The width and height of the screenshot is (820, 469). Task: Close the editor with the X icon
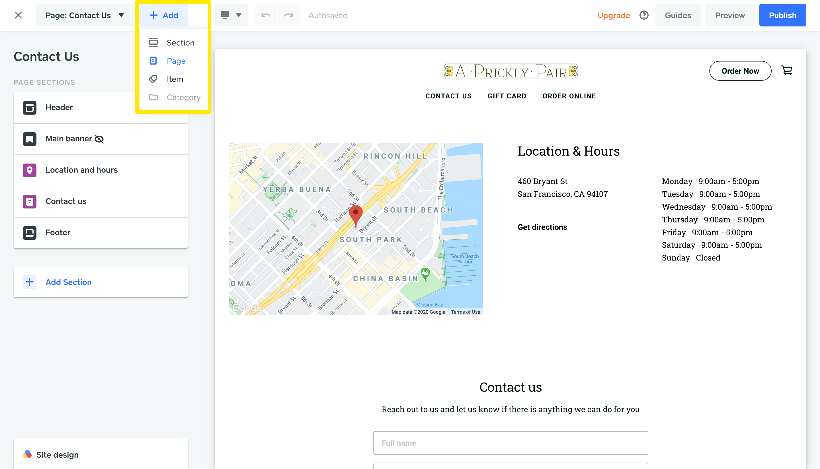pyautogui.click(x=18, y=15)
